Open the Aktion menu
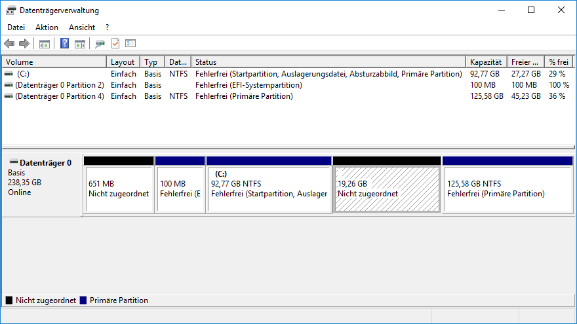 (x=47, y=27)
